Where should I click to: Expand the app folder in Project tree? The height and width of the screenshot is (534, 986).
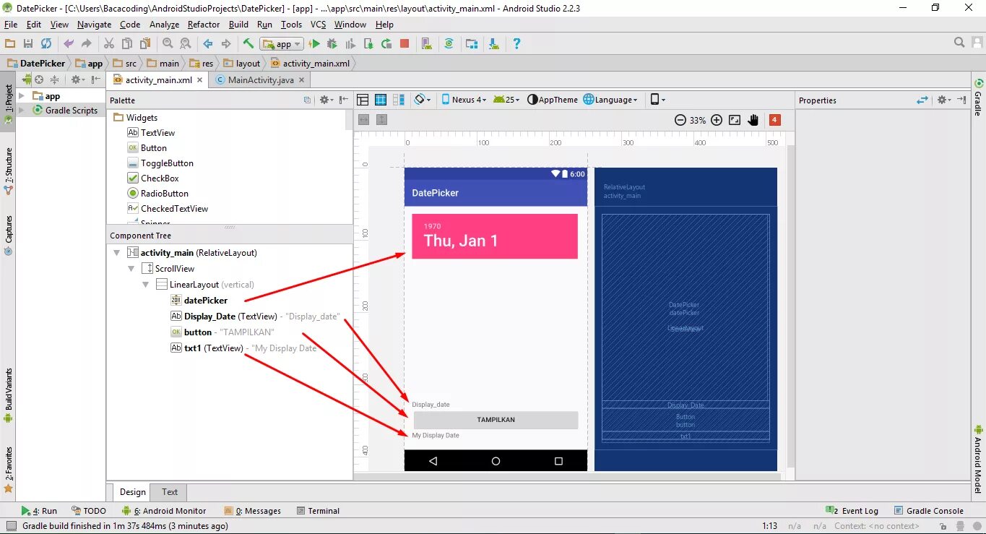pos(22,95)
